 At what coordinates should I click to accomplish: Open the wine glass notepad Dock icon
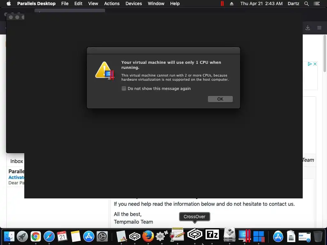coord(177,234)
